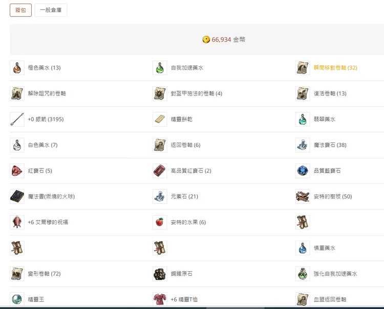Select the 血盟返回卷軸 scroll icon
The image size is (384, 309).
[x=303, y=299]
